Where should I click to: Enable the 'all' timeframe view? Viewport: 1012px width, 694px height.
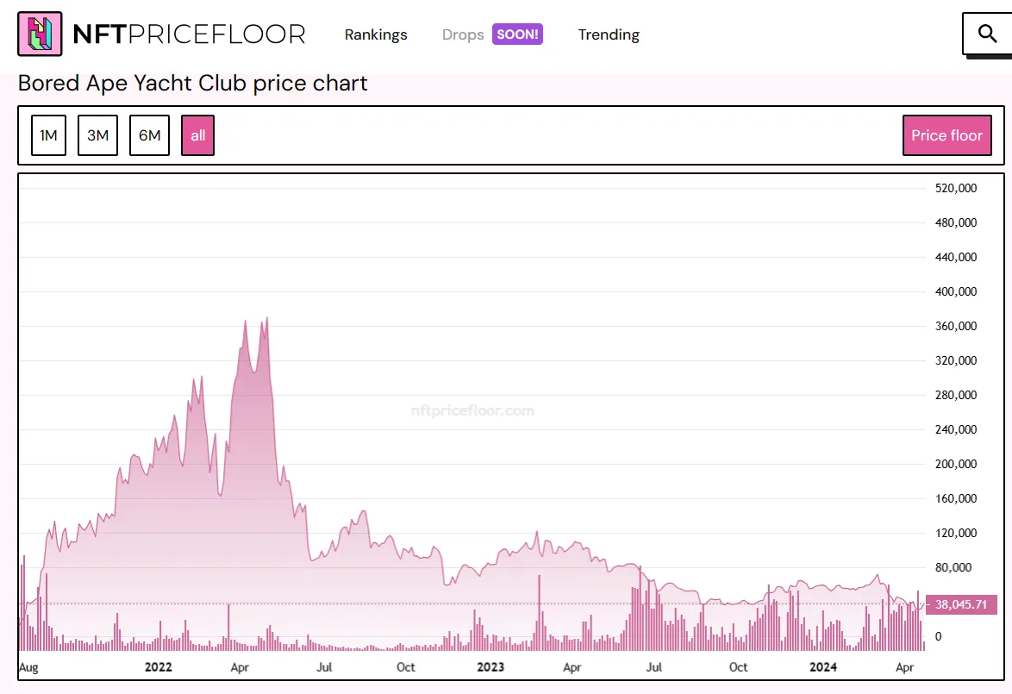(x=197, y=134)
